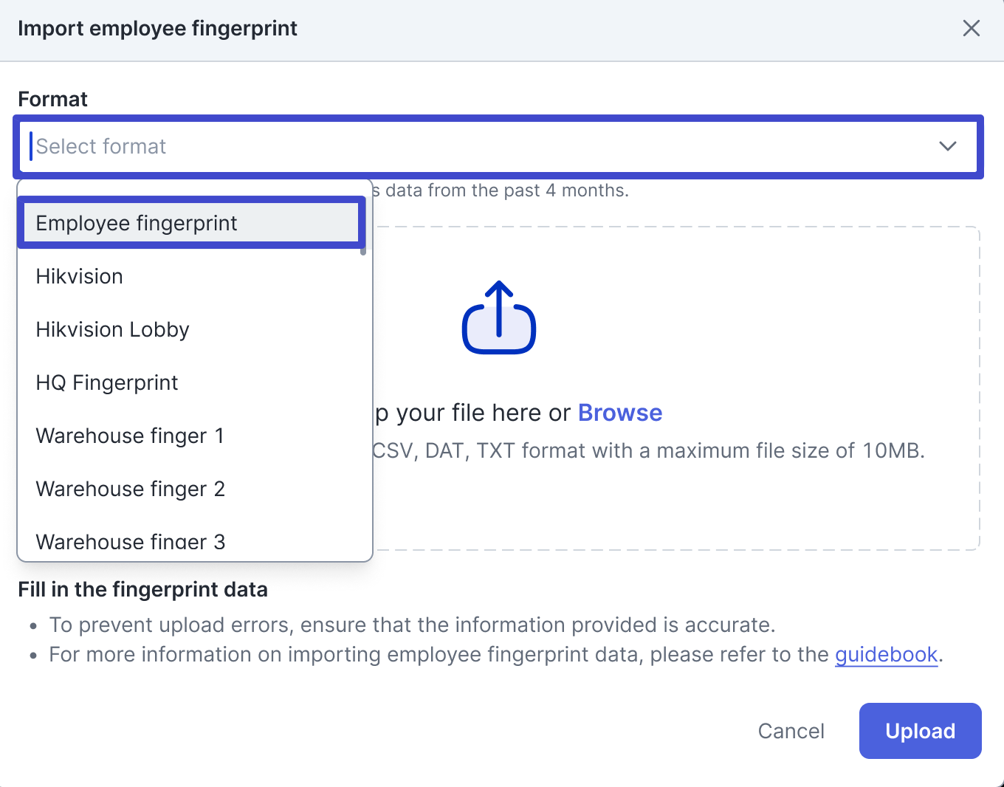Image resolution: width=1004 pixels, height=787 pixels.
Task: Click the Fill in the fingerprint data heading
Action: (142, 590)
